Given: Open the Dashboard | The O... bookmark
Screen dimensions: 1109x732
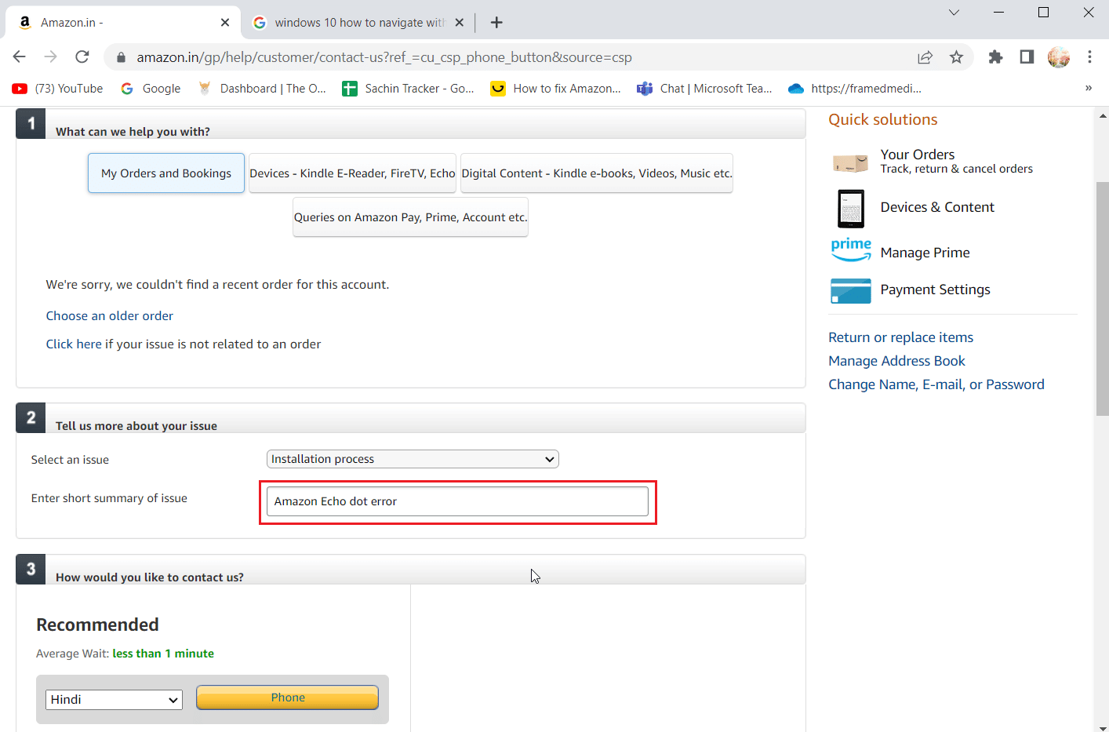Looking at the screenshot, I should point(262,89).
